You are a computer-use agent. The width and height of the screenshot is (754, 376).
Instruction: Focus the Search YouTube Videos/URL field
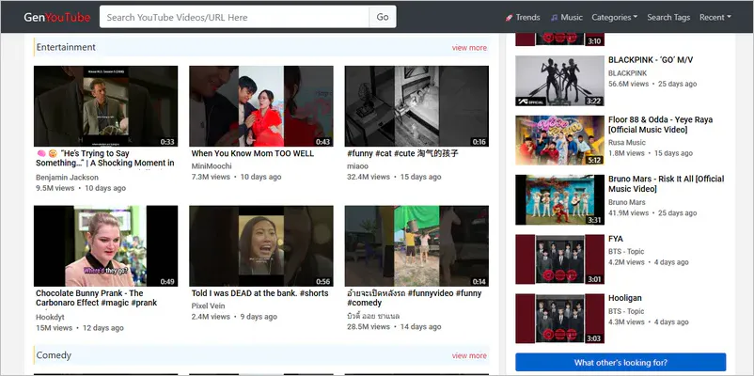point(234,17)
